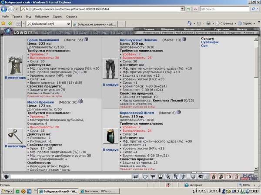Click the Print icon
This screenshot has height=195, width=261.
(208, 23)
